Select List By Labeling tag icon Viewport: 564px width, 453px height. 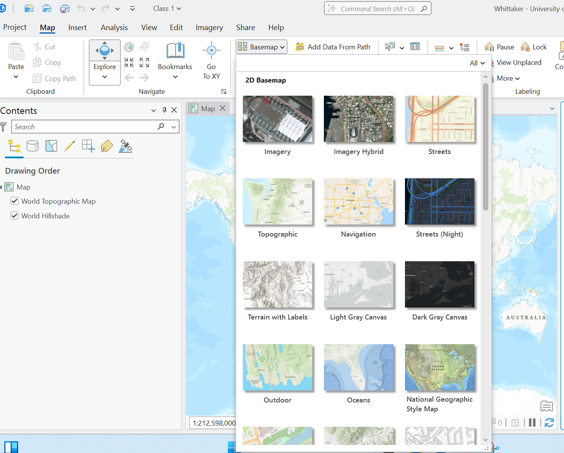coord(107,146)
